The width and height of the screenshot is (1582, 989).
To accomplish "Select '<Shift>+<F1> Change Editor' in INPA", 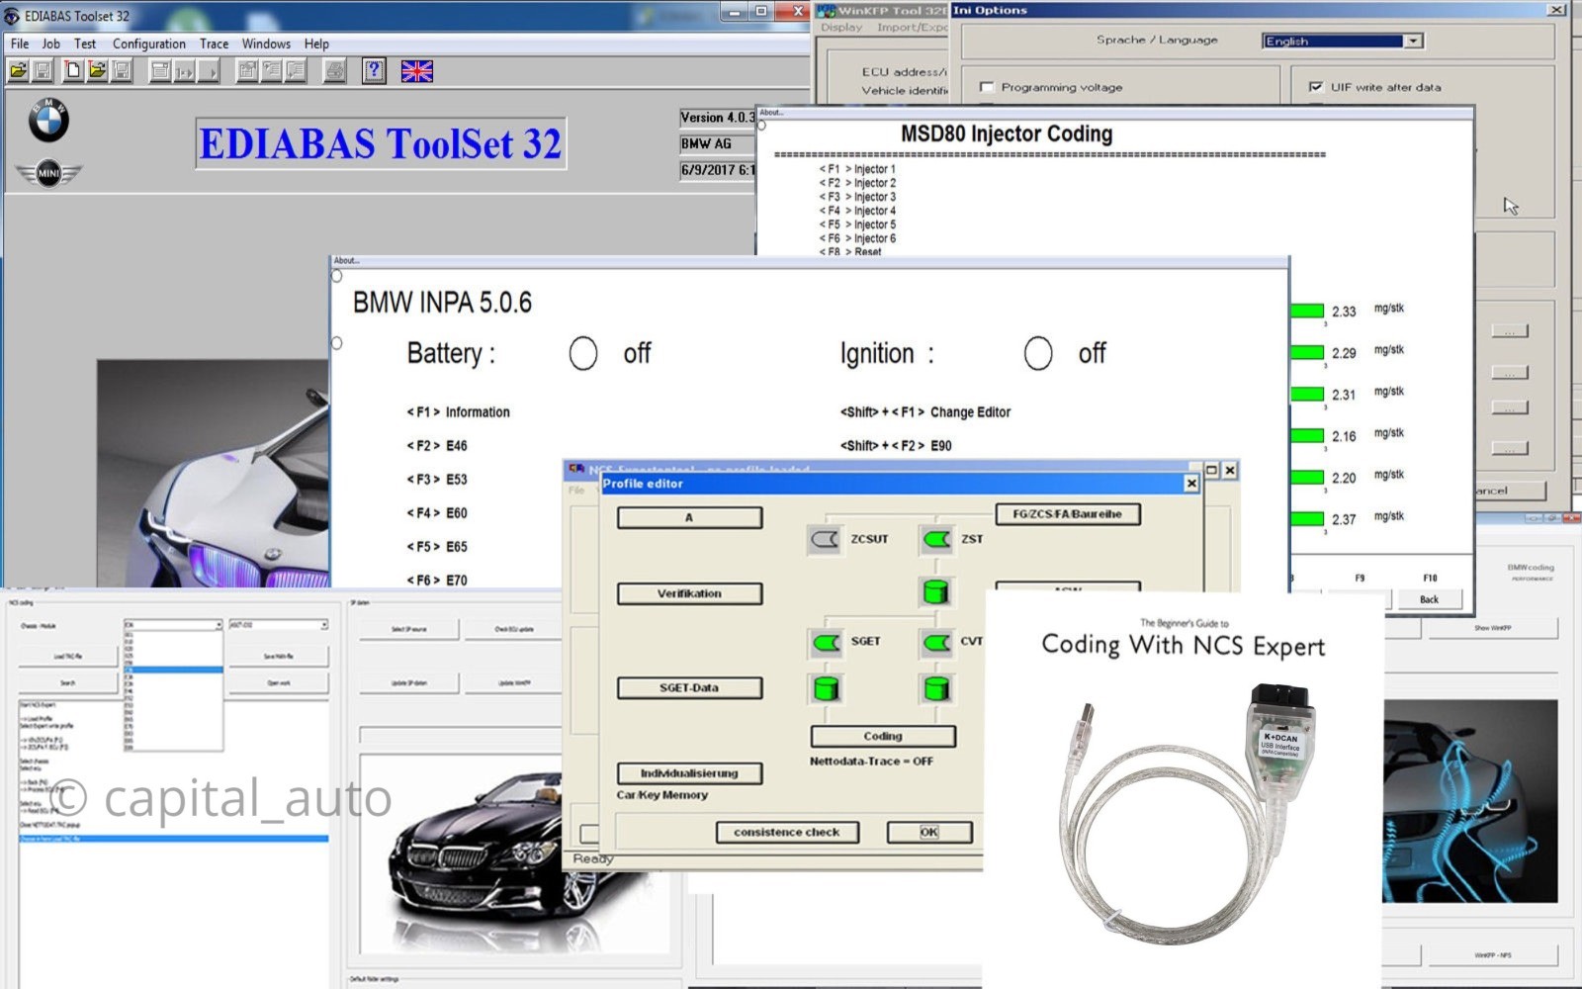I will [x=925, y=412].
